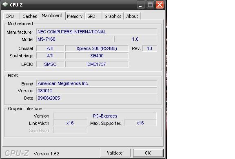Select the MS-7168 model value
This screenshot has width=235, height=159.
pos(75,39)
